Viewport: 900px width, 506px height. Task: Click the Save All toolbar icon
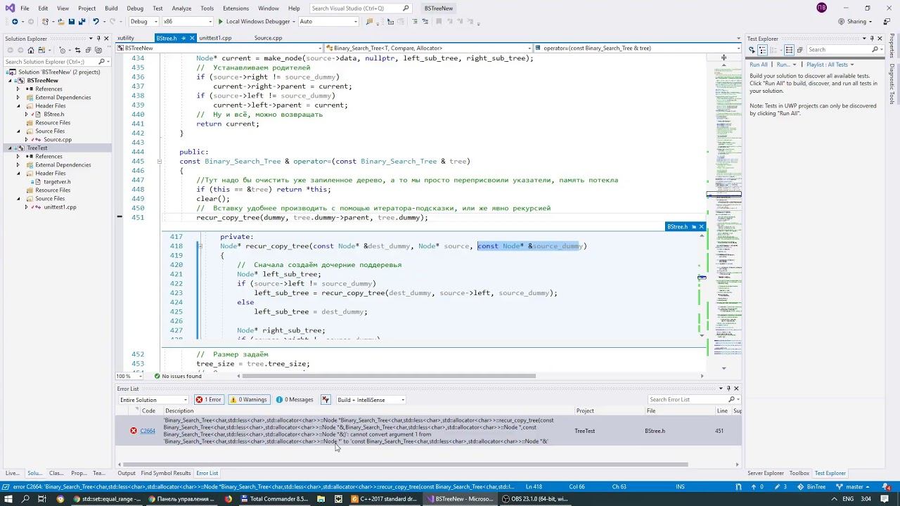click(x=82, y=22)
